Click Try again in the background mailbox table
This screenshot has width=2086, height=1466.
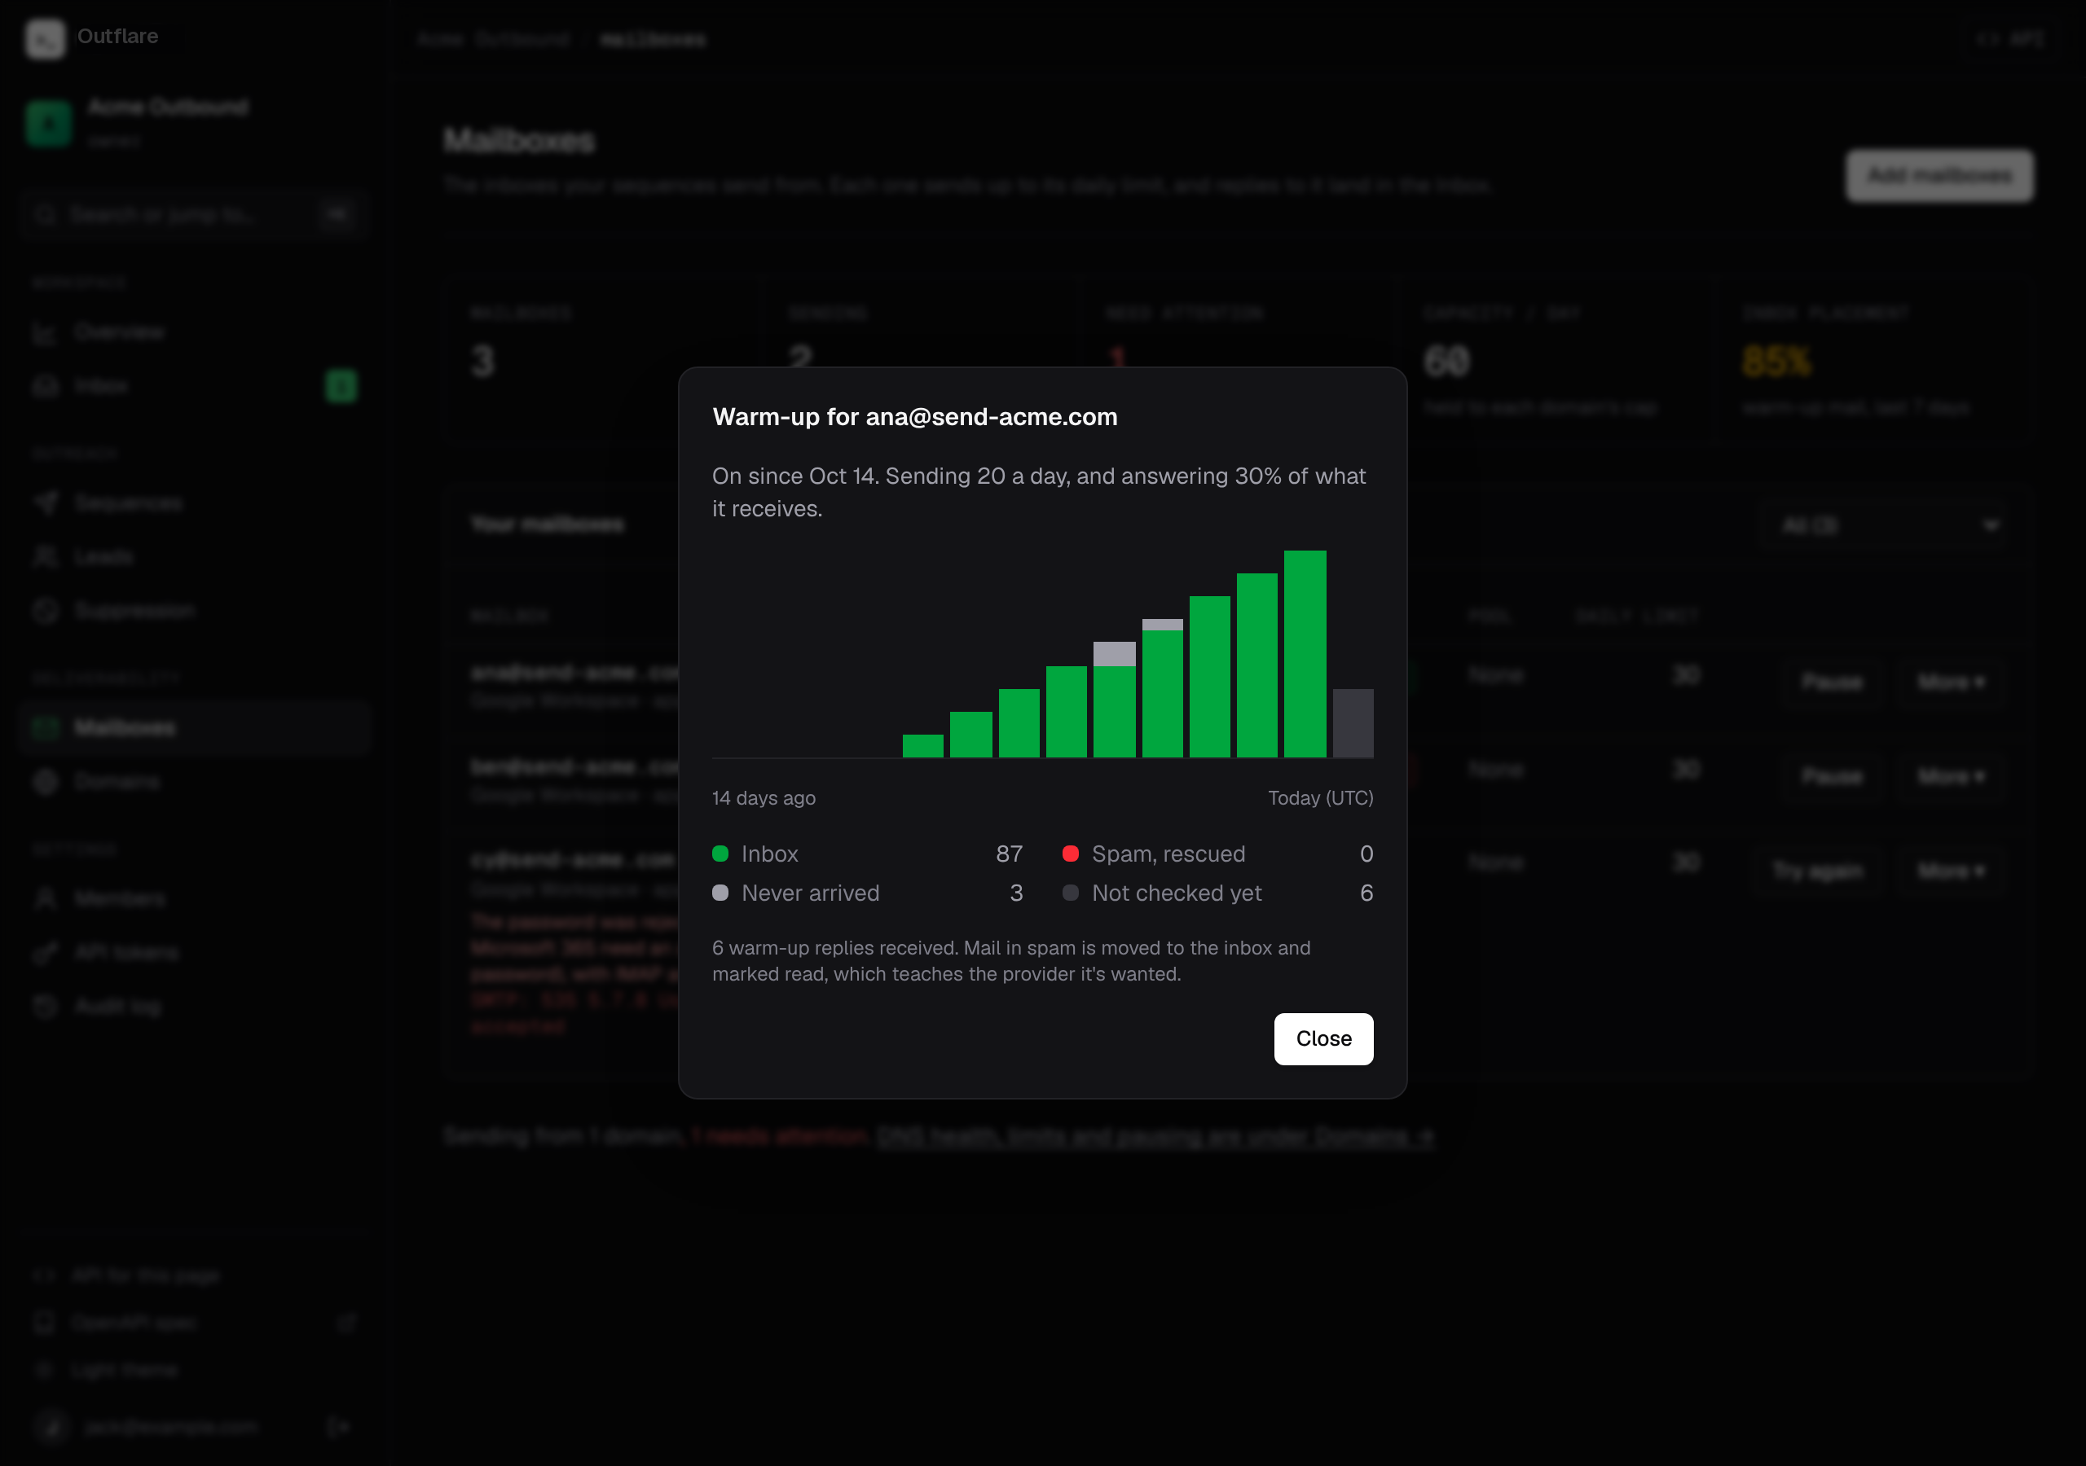pos(1817,871)
